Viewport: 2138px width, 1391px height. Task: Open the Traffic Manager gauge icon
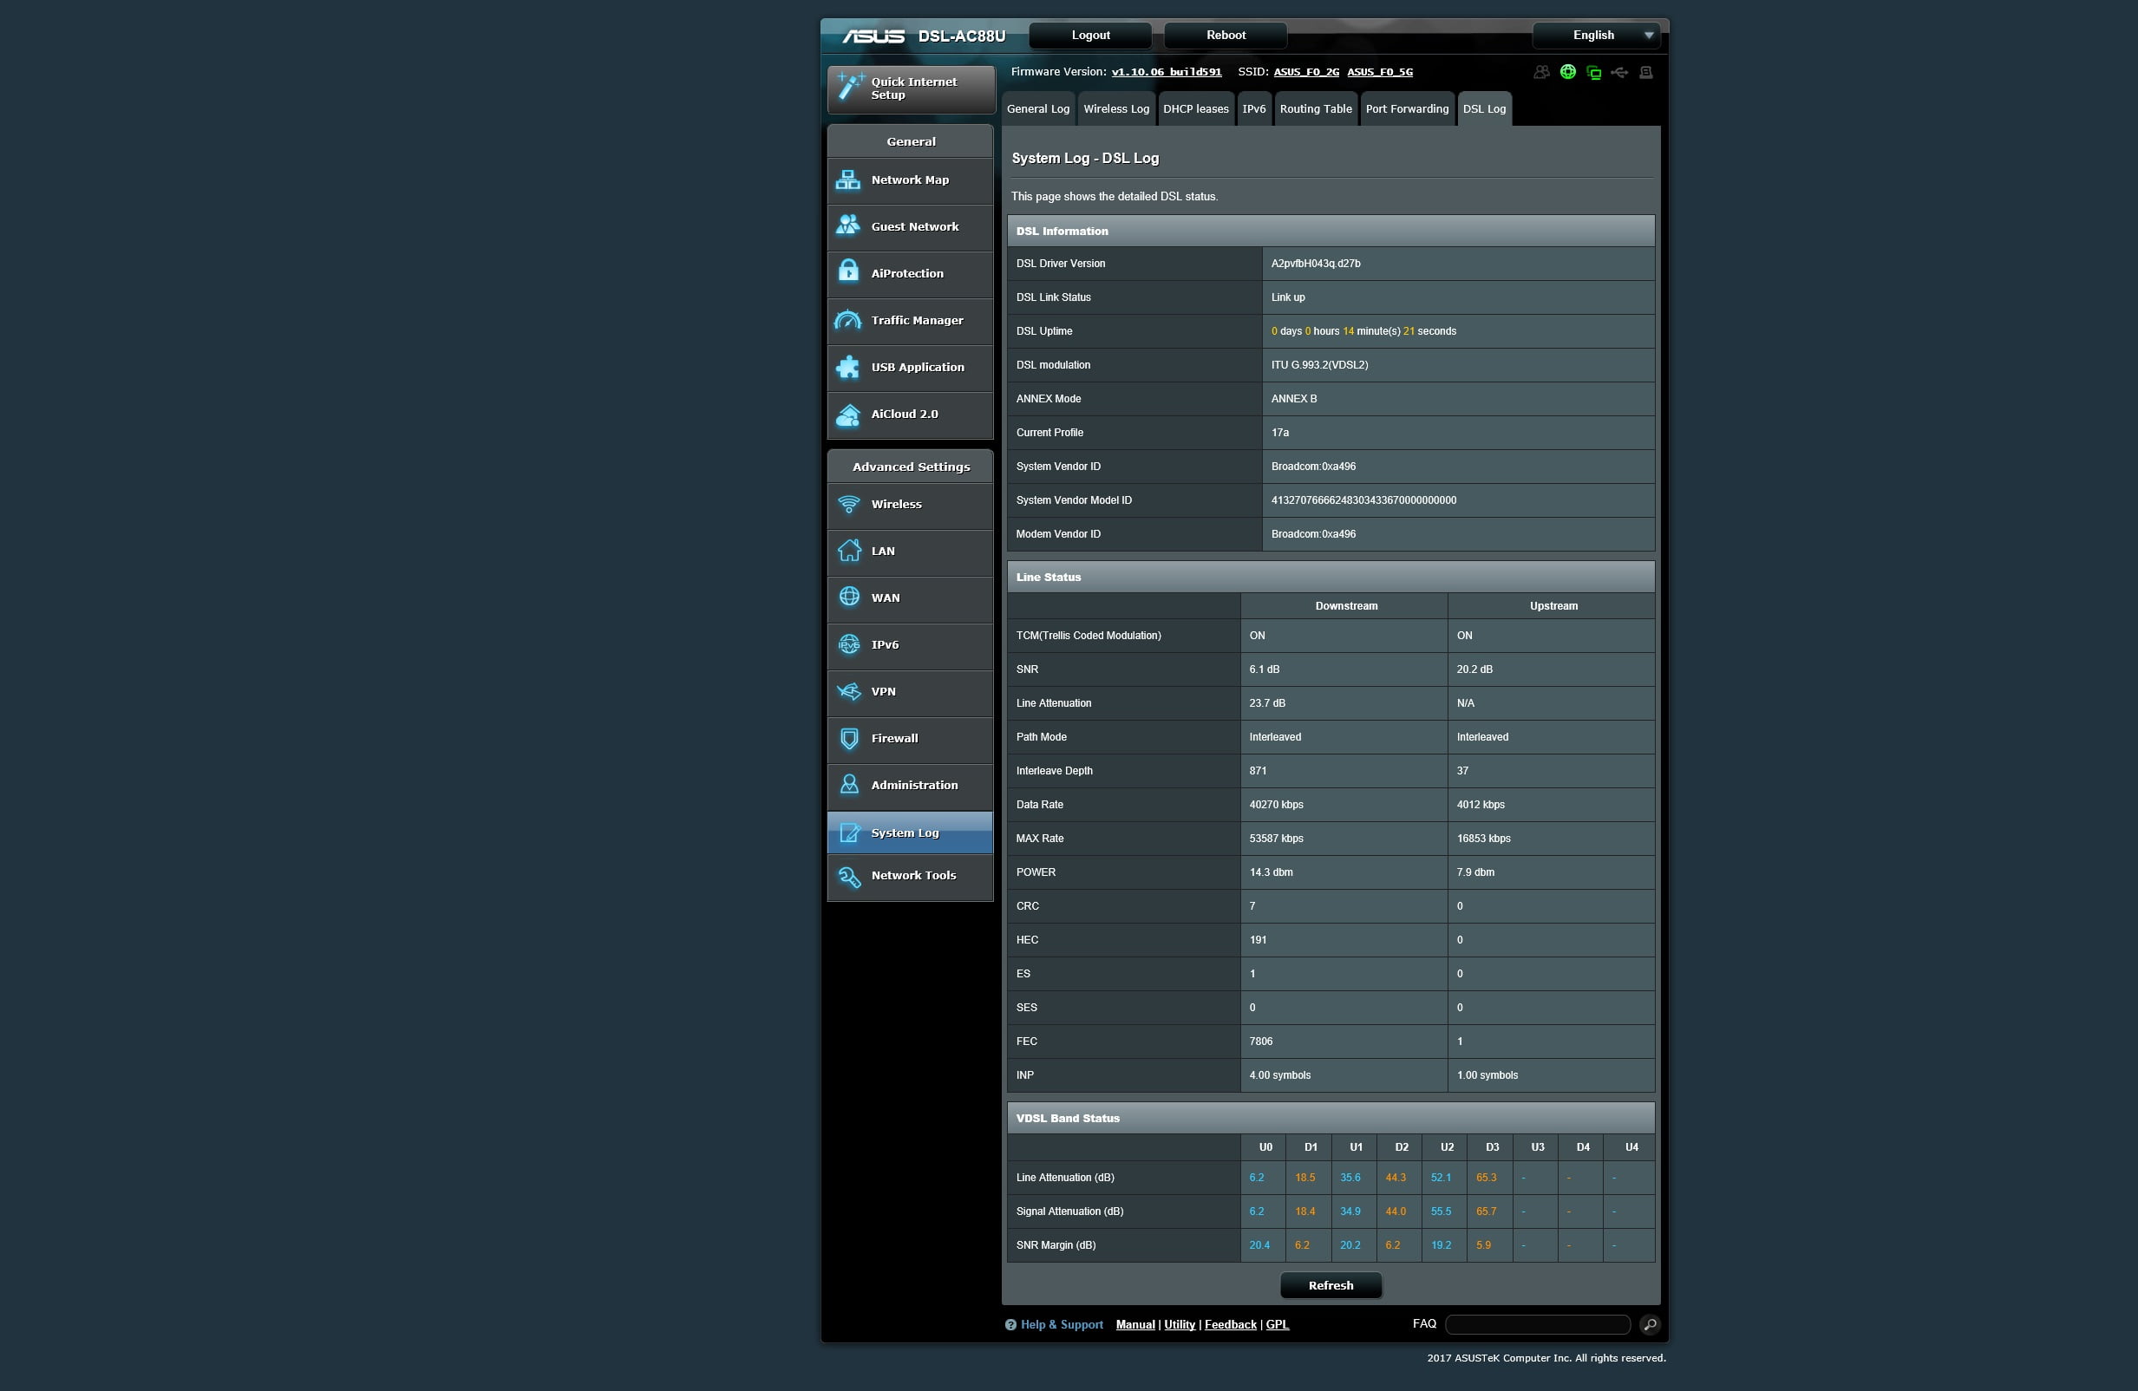tap(848, 320)
